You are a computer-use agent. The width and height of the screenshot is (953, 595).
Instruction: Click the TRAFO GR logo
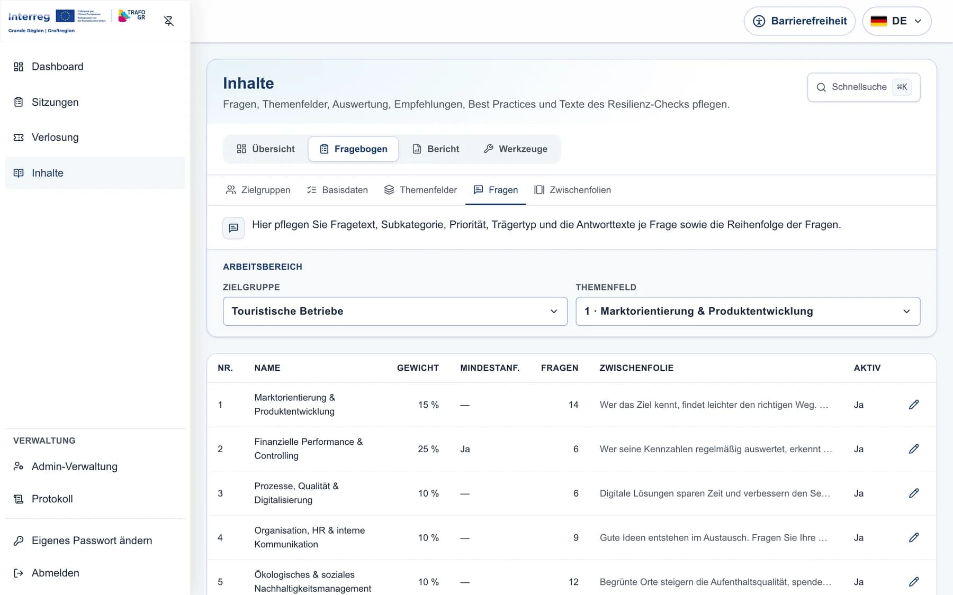click(132, 16)
